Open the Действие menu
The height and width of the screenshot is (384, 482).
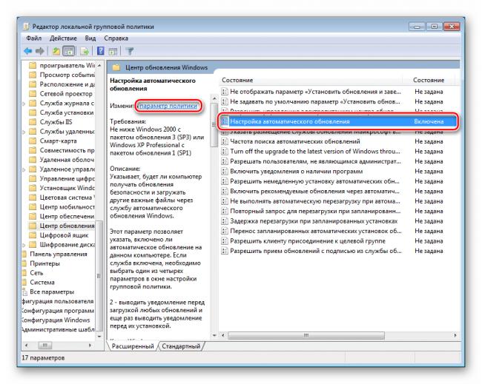[63, 38]
